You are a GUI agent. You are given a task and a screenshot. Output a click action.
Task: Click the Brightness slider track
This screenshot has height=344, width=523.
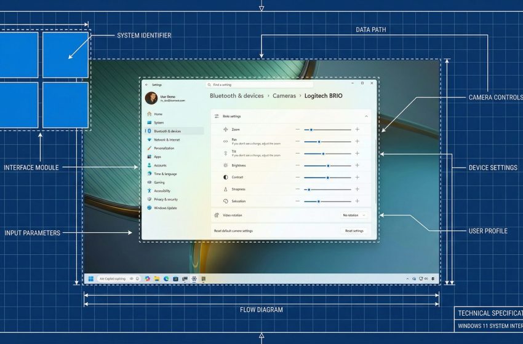[x=327, y=165]
